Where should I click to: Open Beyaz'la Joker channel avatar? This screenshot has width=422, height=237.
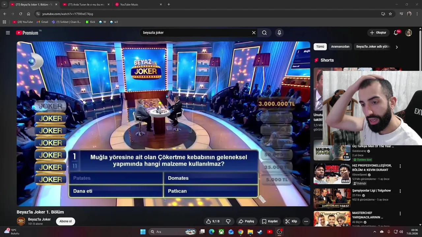point(21,221)
